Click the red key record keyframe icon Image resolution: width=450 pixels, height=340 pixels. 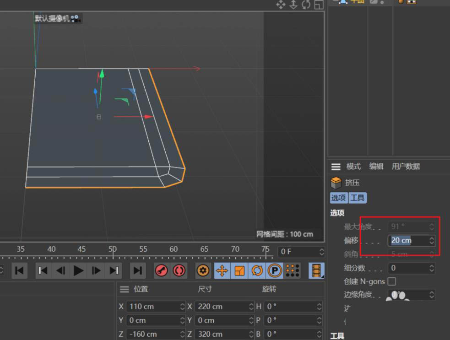coord(162,270)
